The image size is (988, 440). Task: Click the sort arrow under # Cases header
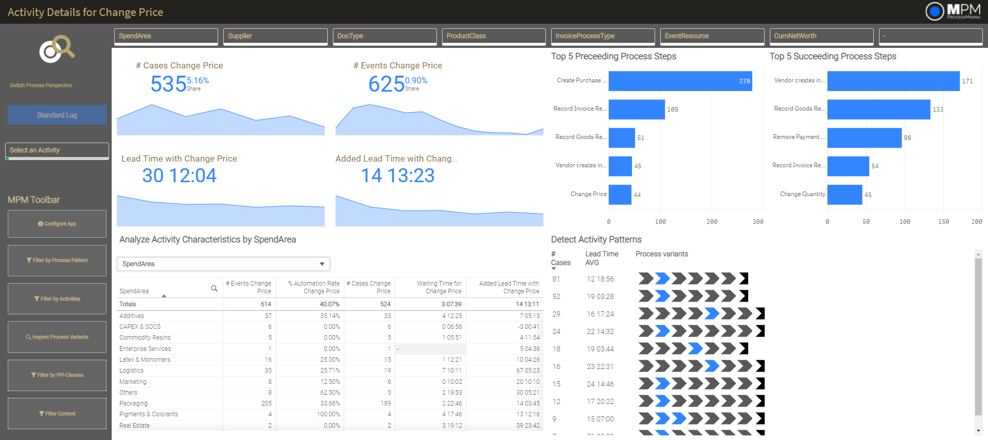(554, 269)
